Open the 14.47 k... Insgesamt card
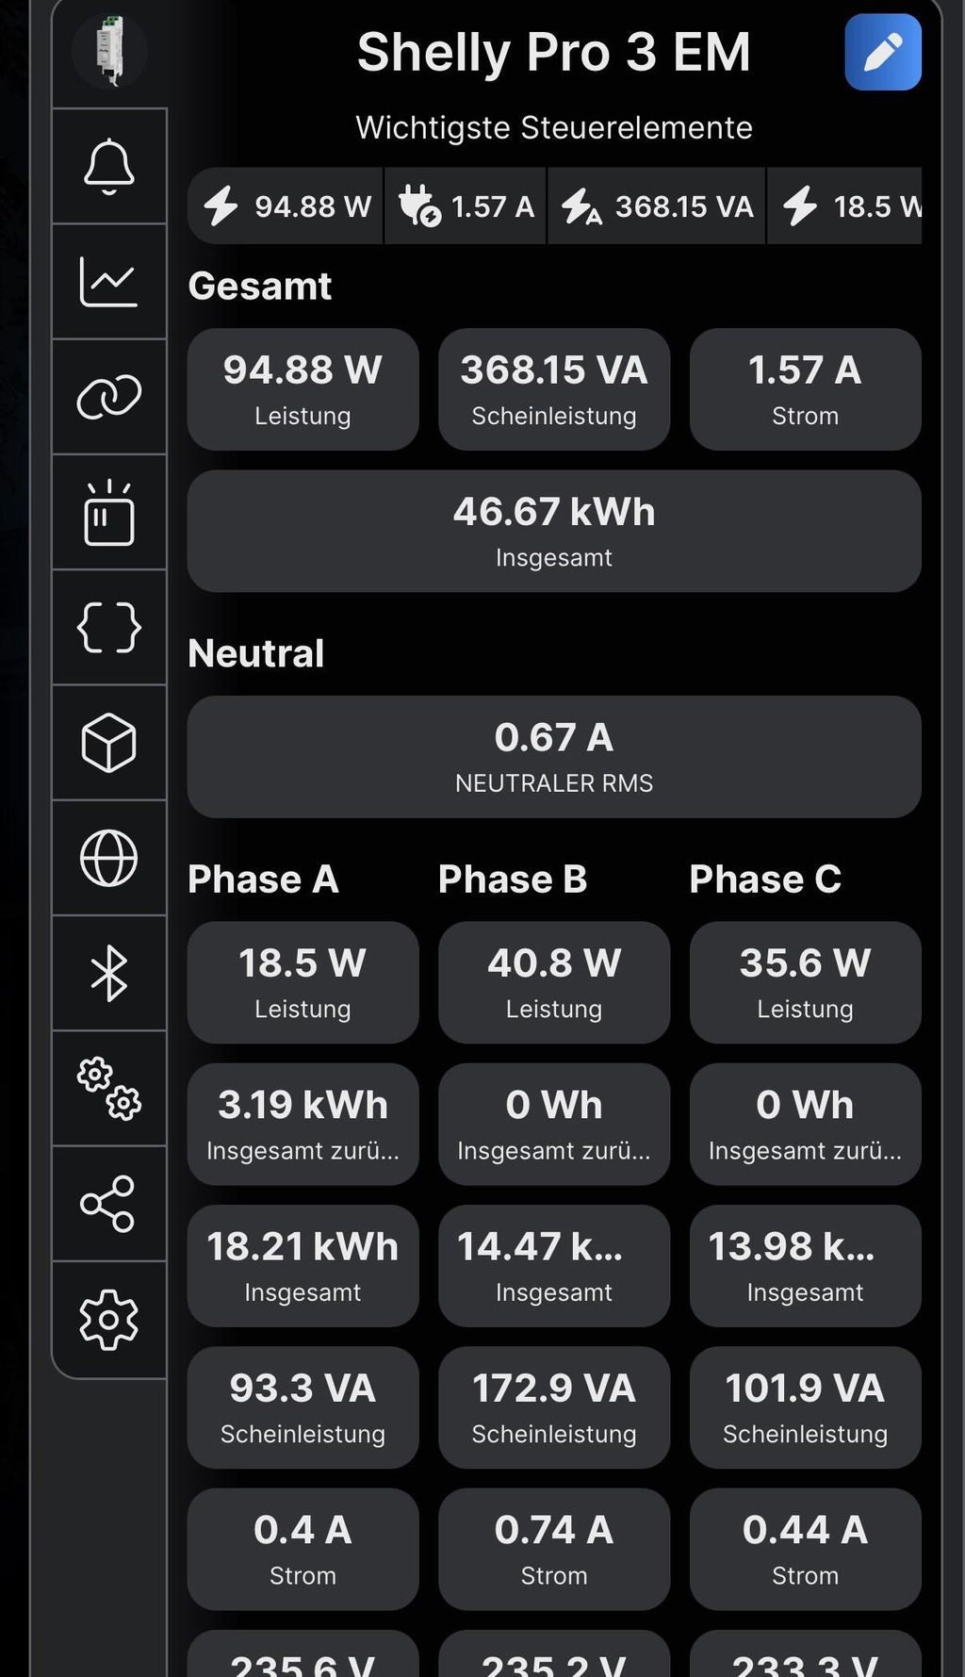This screenshot has height=1677, width=965. click(x=554, y=1266)
